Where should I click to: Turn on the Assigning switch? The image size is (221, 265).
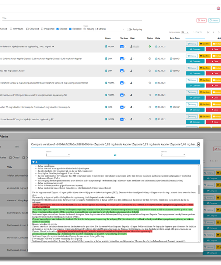pyautogui.click(x=129, y=29)
